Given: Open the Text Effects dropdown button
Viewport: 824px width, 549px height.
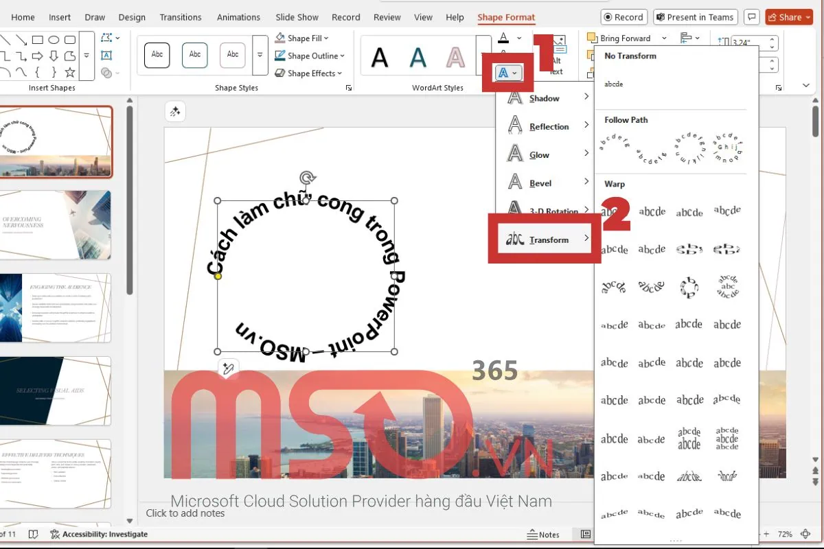Looking at the screenshot, I should point(507,72).
